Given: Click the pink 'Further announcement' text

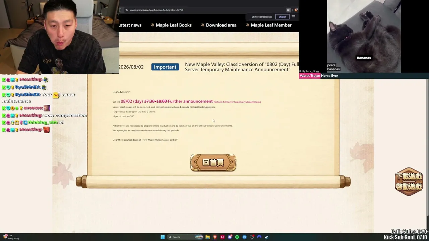Looking at the screenshot, I should tap(190, 101).
